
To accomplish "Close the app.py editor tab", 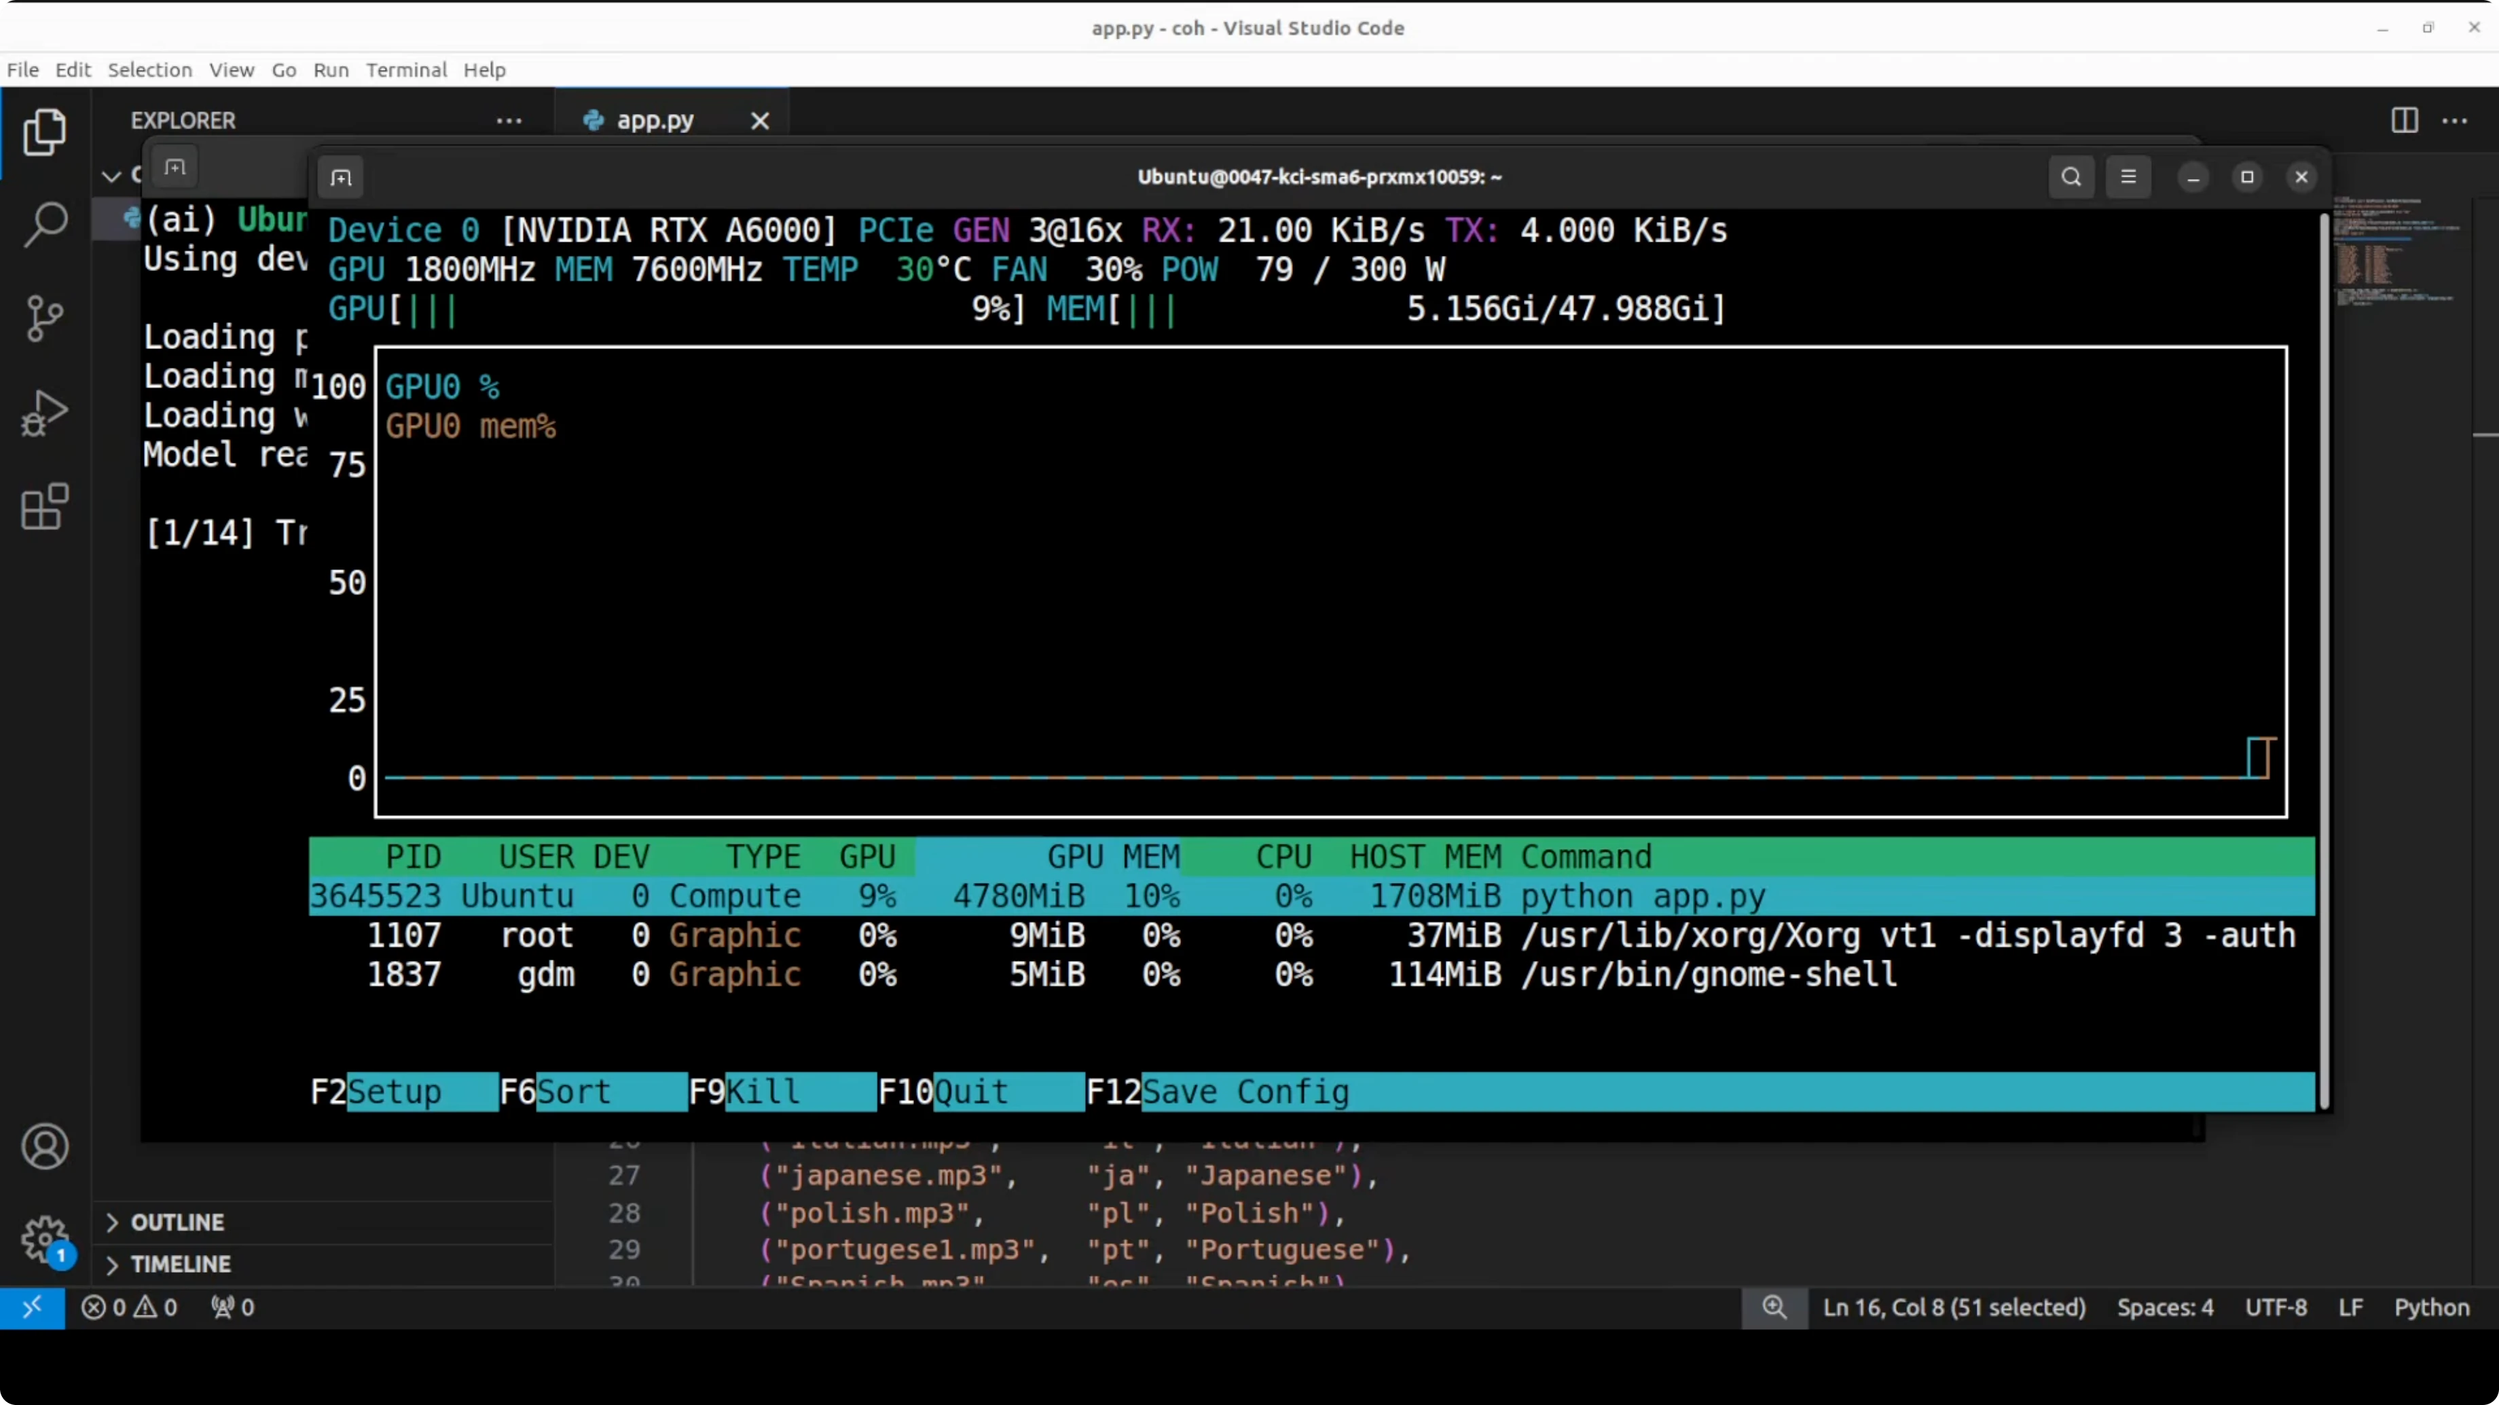I will pyautogui.click(x=760, y=120).
